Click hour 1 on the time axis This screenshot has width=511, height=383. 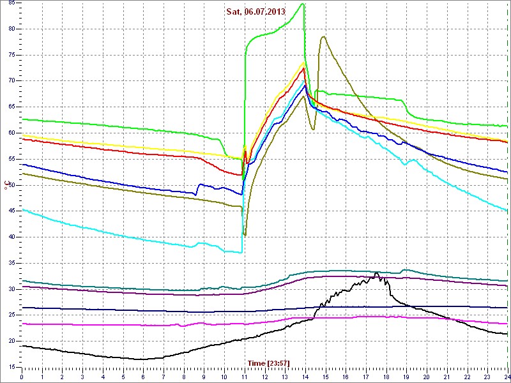click(42, 377)
